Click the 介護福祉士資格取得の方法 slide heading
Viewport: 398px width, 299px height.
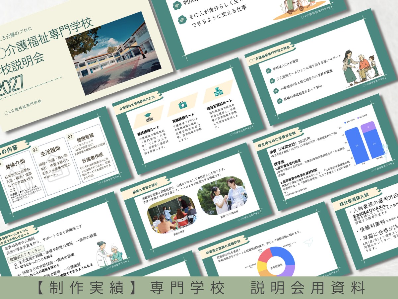point(138,103)
